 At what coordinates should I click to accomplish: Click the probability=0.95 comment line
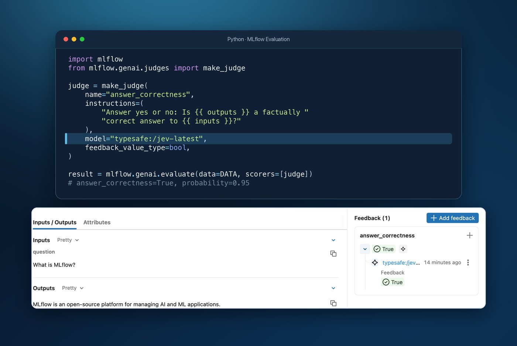coord(159,183)
